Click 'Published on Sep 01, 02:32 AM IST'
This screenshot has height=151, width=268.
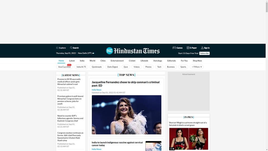(x=66, y=89)
